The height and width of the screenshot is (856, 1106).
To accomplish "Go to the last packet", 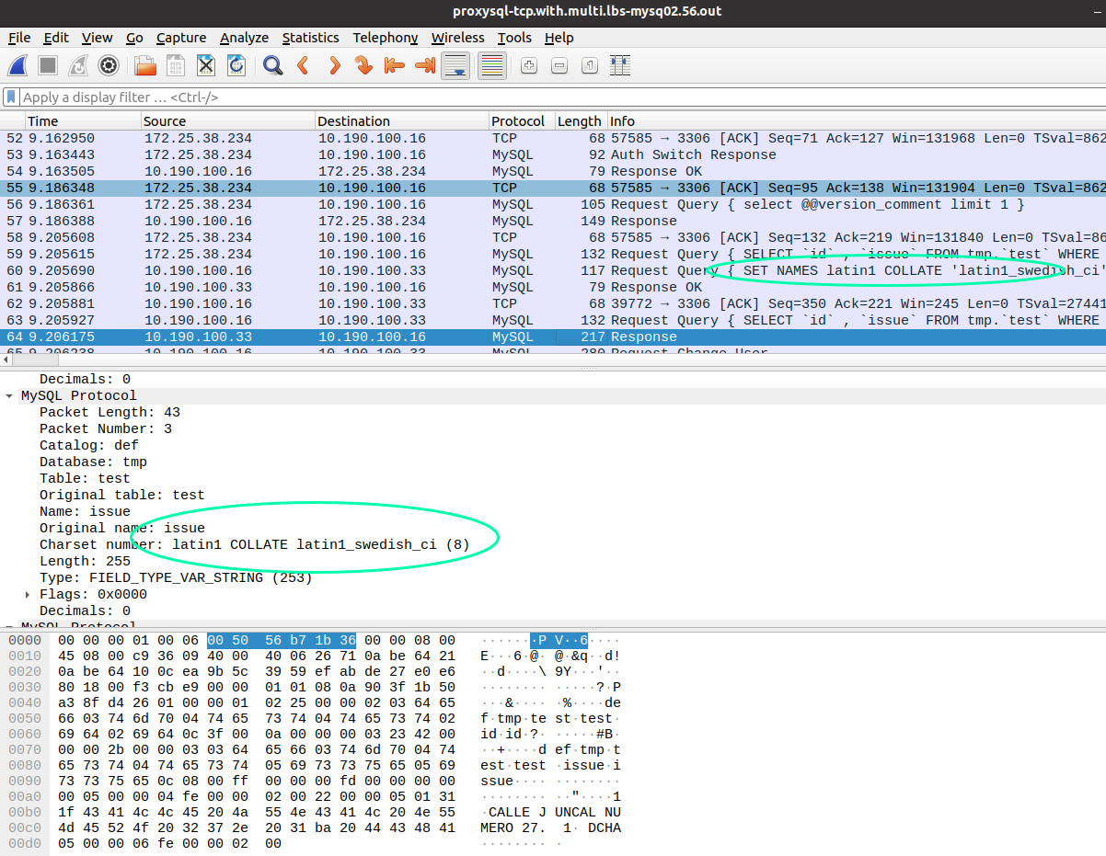I will click(424, 65).
